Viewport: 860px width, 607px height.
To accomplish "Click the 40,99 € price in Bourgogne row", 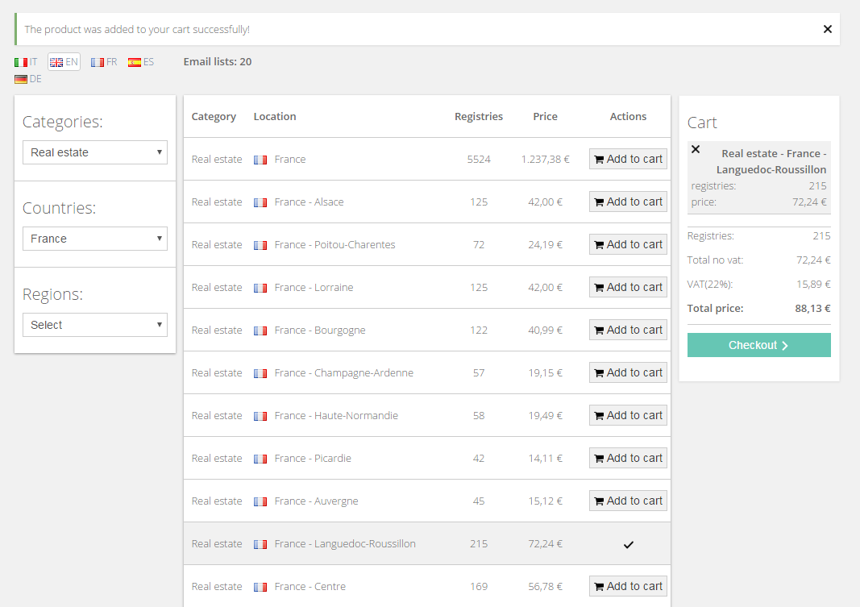I will 545,330.
